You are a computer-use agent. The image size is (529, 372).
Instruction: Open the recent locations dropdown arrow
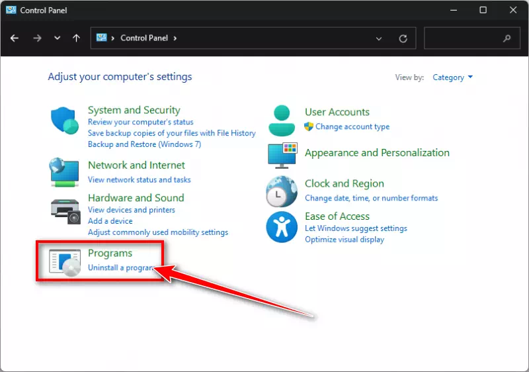click(x=58, y=38)
